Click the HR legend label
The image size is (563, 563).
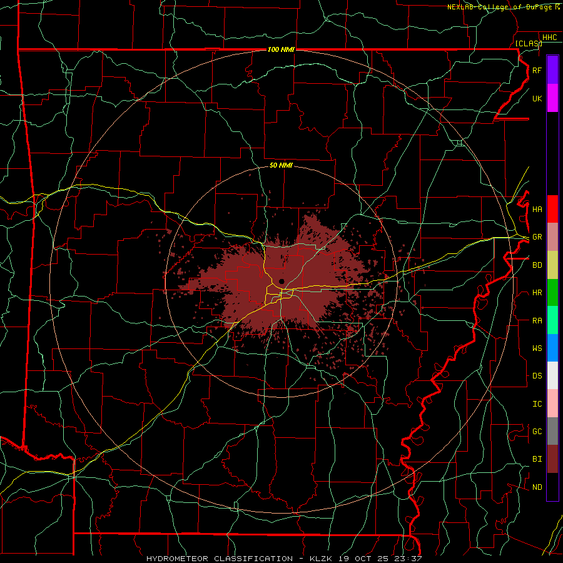click(537, 293)
